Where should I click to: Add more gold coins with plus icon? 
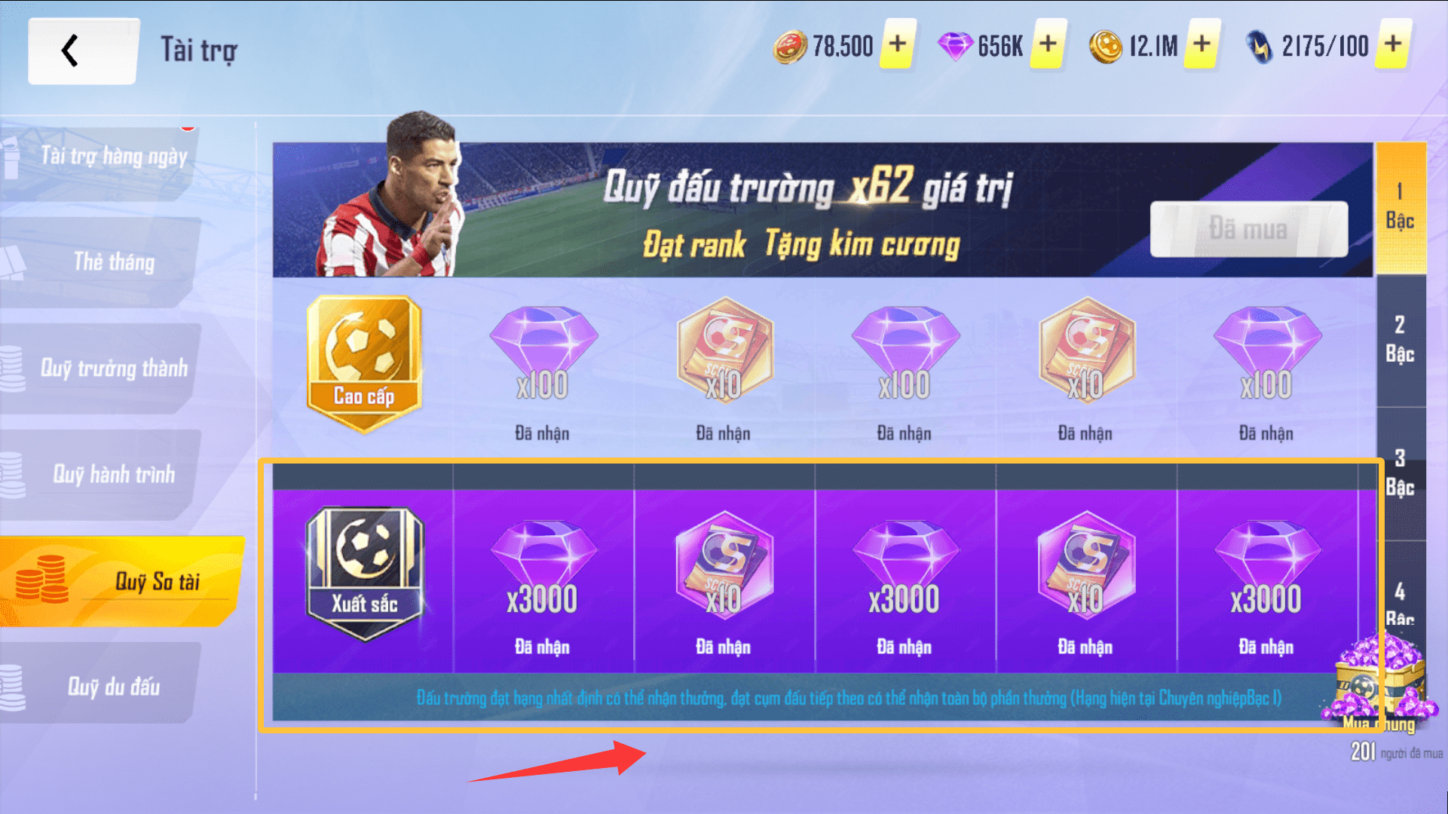click(x=897, y=44)
